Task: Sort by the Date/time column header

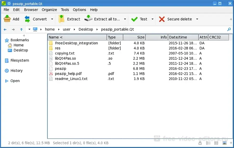Action: point(183,37)
